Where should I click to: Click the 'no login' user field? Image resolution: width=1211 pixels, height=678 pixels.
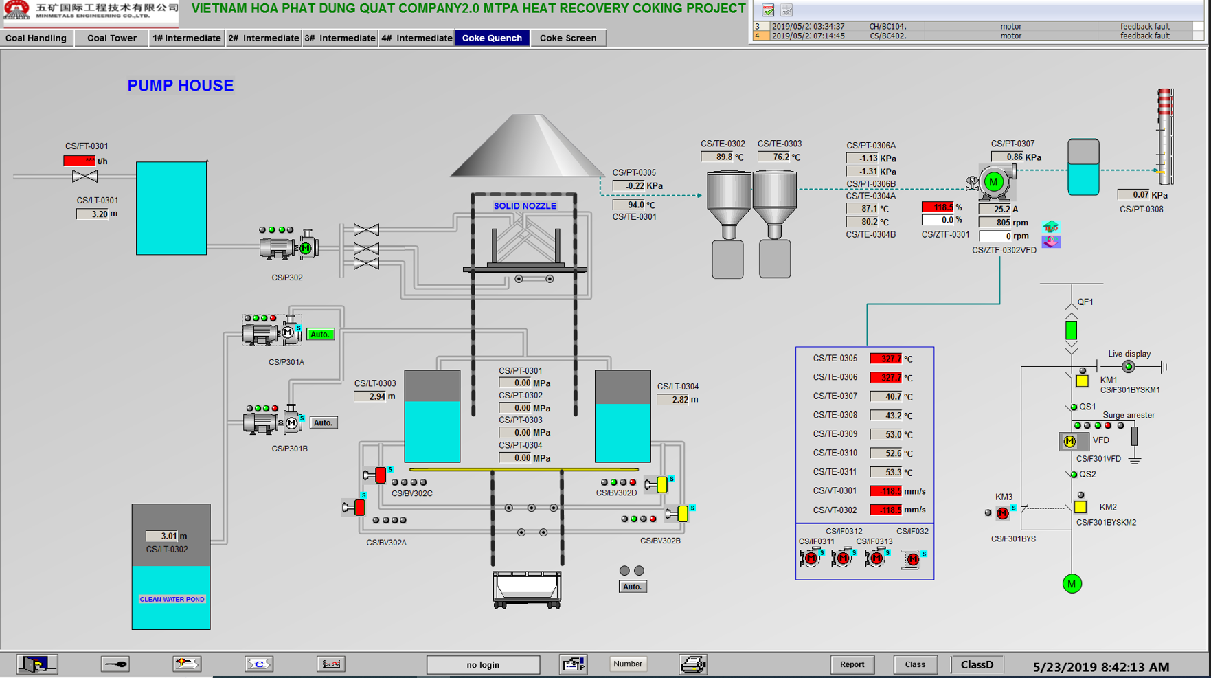click(483, 664)
